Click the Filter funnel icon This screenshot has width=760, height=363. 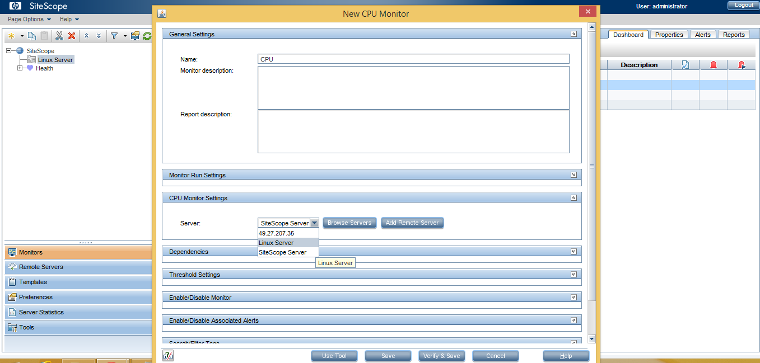[x=114, y=36]
